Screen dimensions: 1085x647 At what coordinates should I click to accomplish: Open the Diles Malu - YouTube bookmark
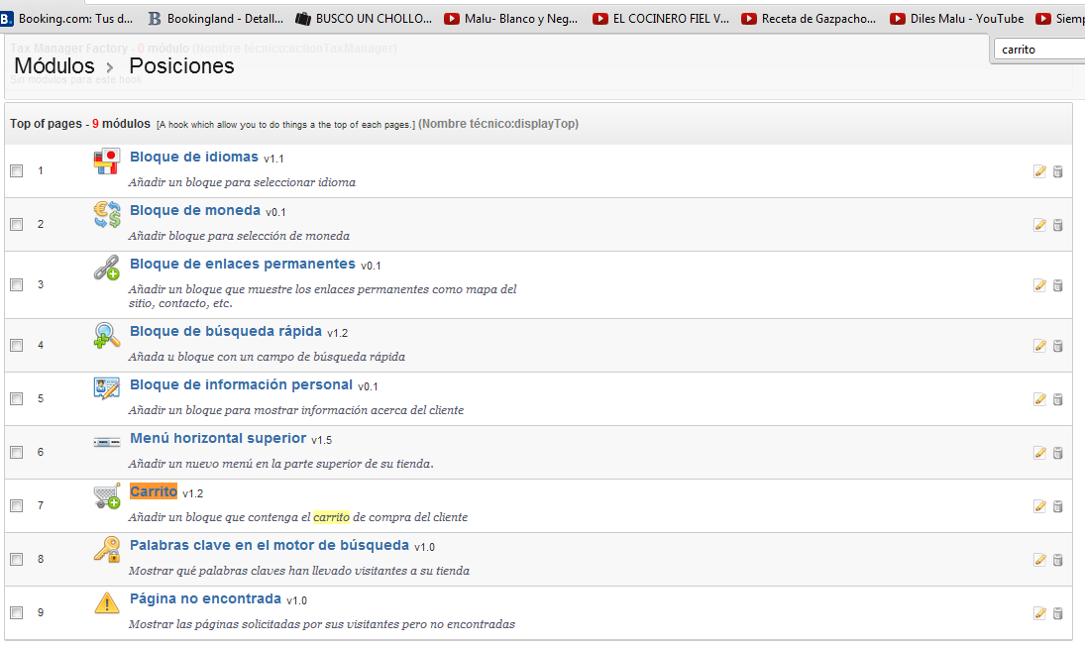[x=957, y=18]
